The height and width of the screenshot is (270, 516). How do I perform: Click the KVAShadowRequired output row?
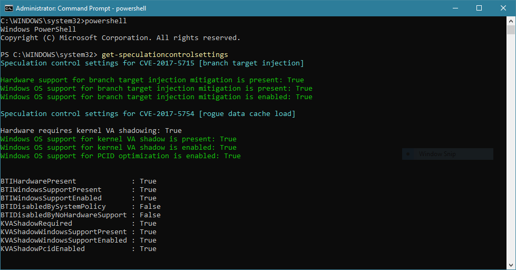tap(78, 224)
